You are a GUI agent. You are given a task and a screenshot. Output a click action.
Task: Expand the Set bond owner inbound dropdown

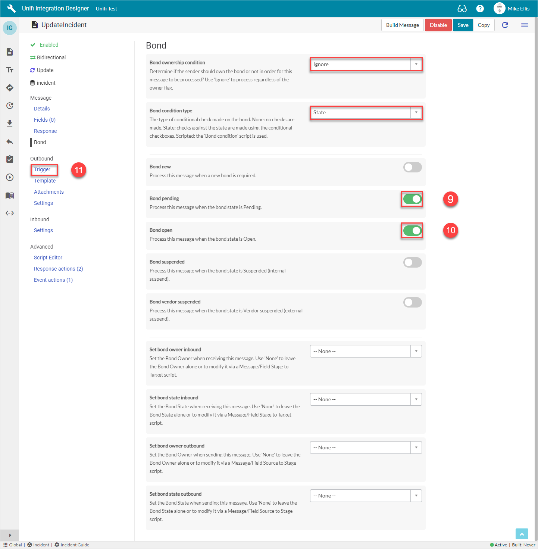click(366, 351)
